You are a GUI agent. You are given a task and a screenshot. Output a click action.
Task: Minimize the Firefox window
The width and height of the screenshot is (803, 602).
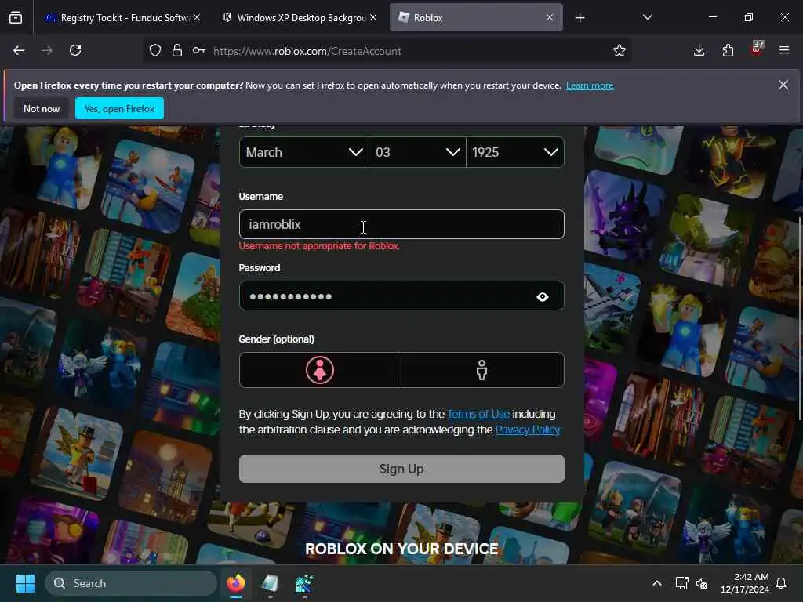(x=712, y=17)
